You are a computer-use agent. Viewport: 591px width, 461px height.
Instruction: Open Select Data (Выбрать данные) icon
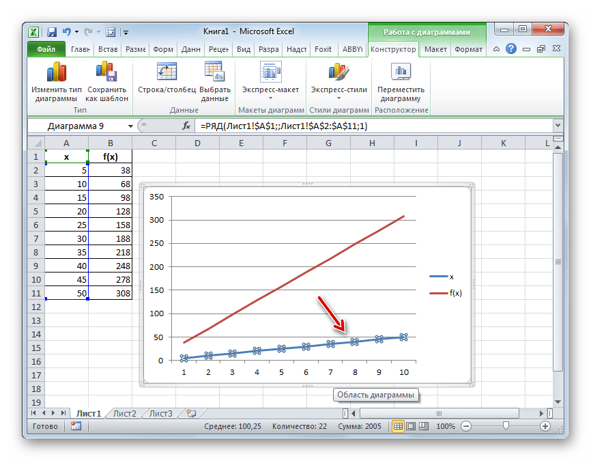(x=214, y=71)
